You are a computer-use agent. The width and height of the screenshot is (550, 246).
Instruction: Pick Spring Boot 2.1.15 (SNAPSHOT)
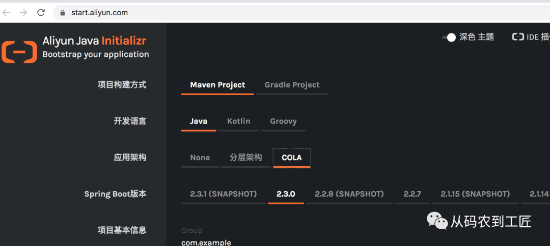click(475, 194)
